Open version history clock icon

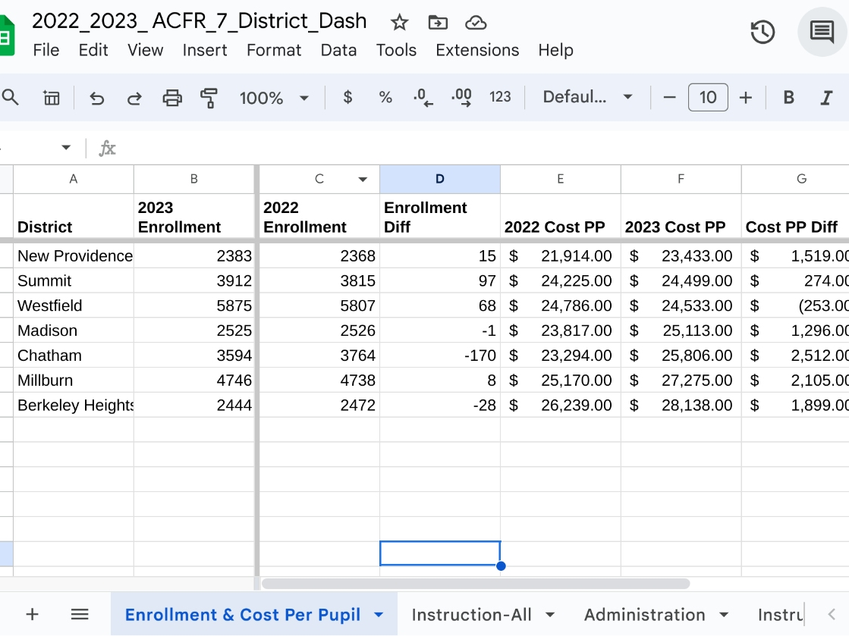(x=763, y=32)
